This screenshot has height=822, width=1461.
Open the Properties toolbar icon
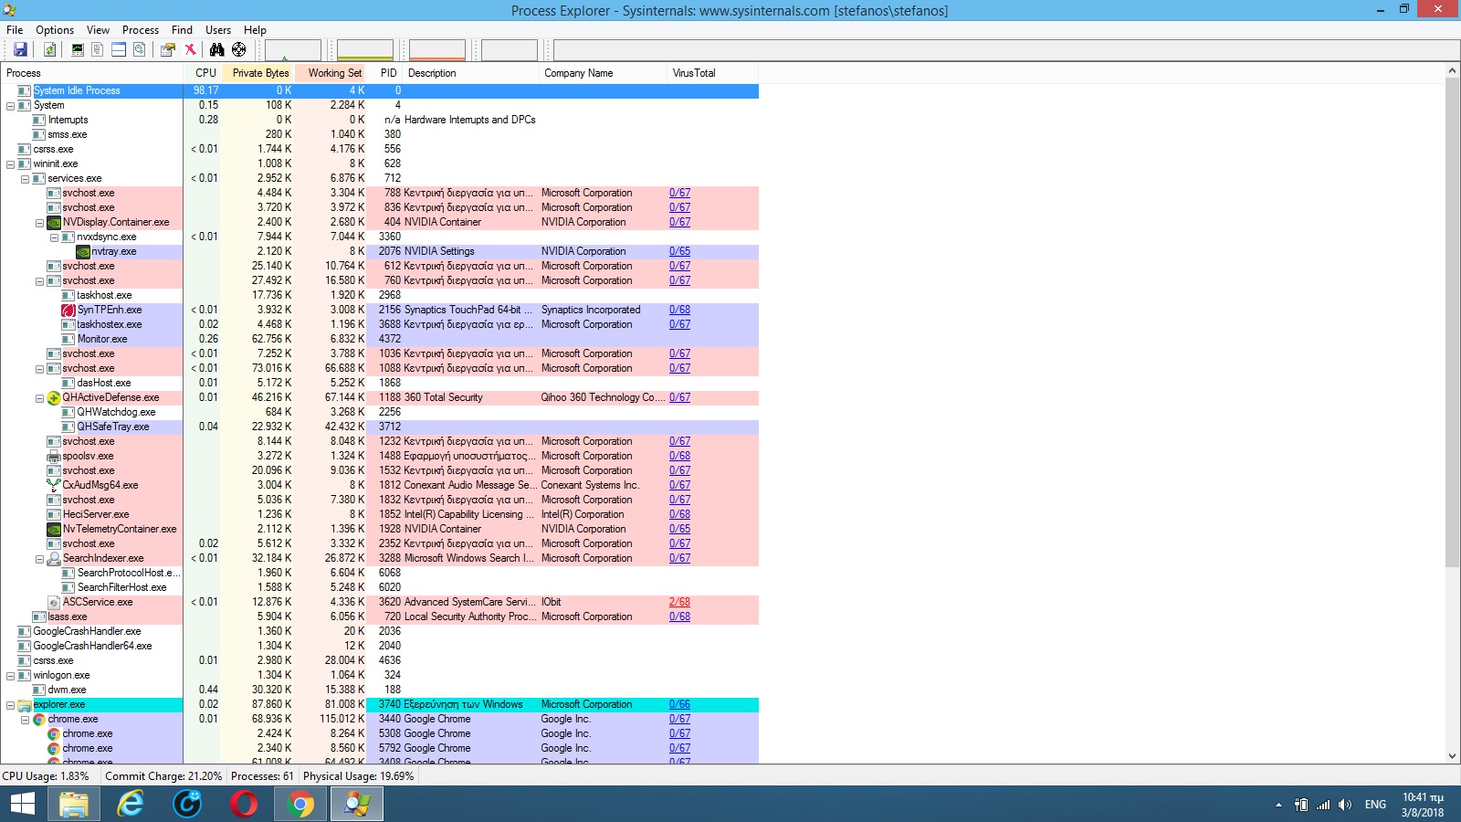pos(168,49)
